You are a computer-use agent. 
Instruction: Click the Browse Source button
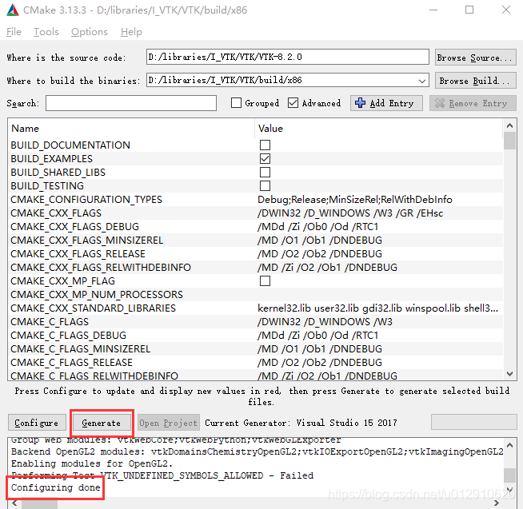(x=473, y=58)
